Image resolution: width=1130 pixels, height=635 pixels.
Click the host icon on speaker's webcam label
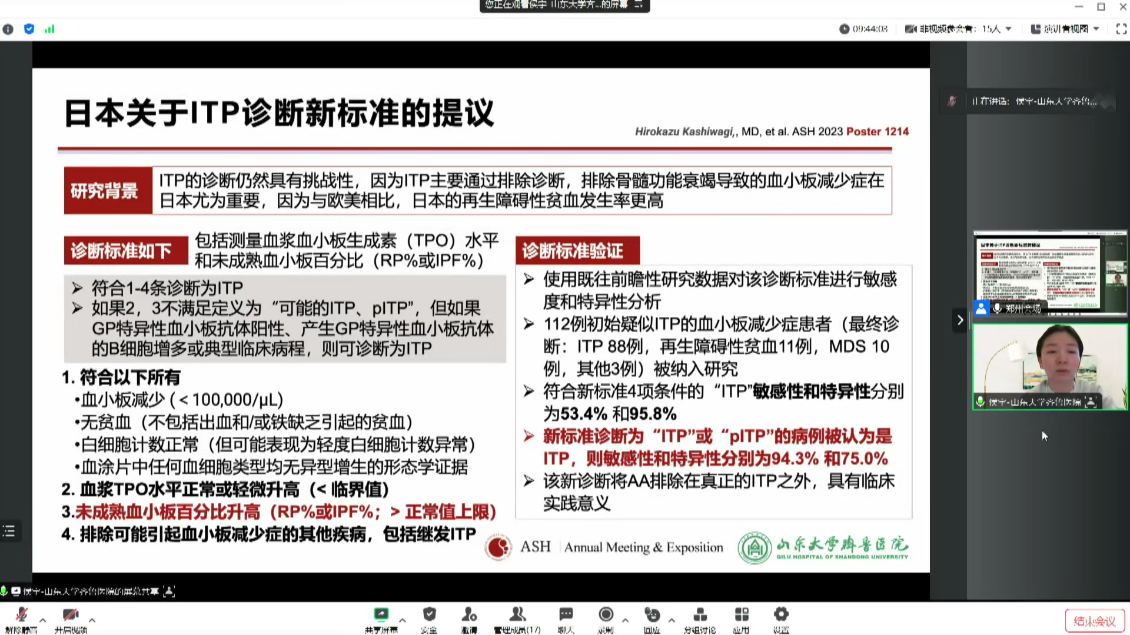coord(1091,402)
